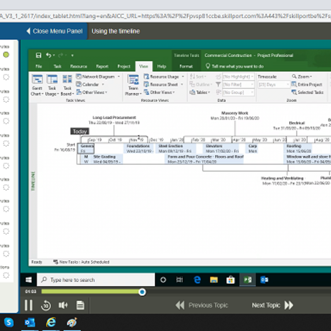Click the Cortana circle icon in the taskbar

click(163, 280)
